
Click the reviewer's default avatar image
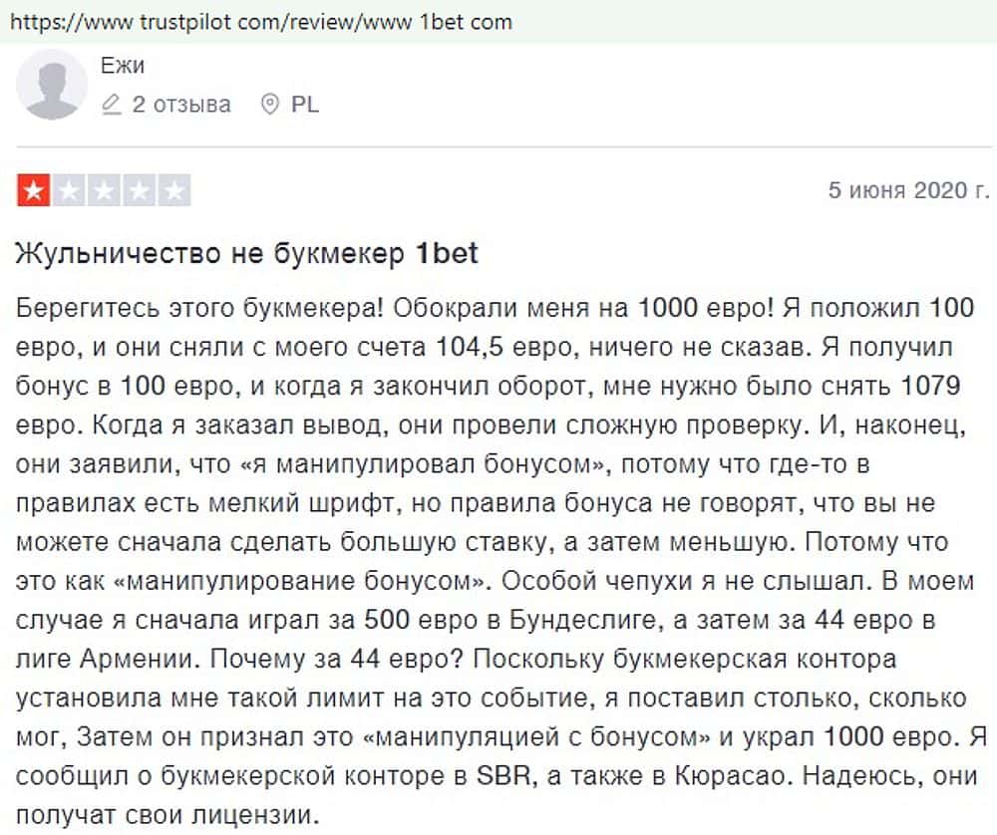(x=53, y=85)
